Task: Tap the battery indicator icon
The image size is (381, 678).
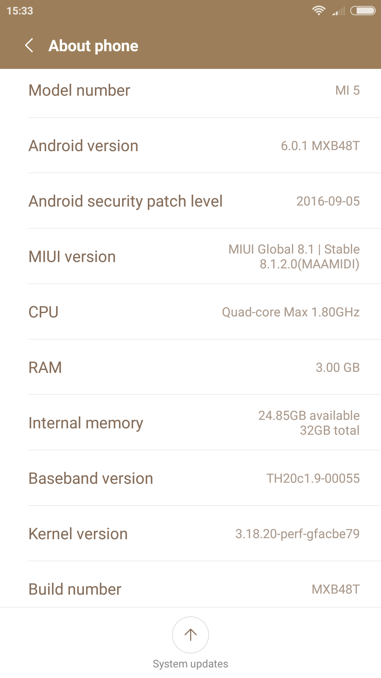Action: (x=363, y=11)
